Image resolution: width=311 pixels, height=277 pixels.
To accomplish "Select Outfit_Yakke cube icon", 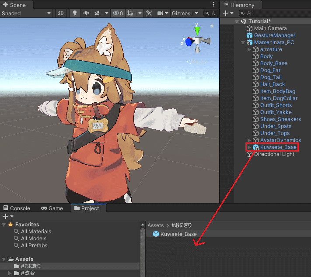I will tap(255, 112).
